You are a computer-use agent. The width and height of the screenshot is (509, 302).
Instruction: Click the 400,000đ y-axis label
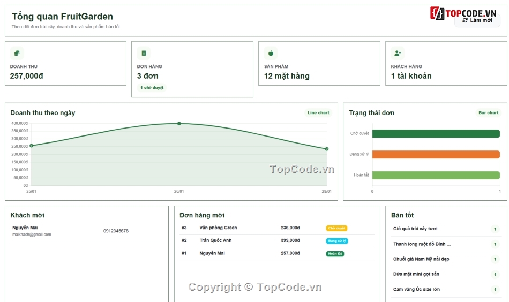pyautogui.click(x=19, y=123)
